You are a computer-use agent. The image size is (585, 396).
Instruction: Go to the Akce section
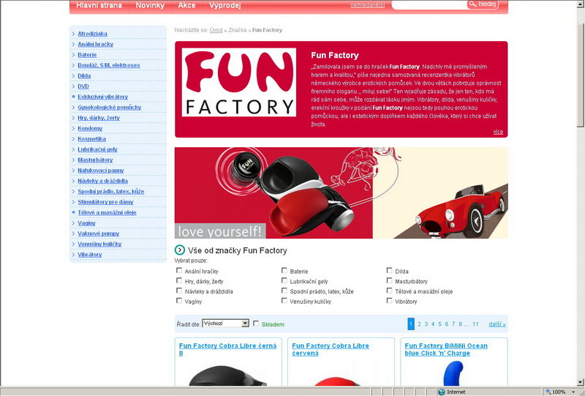coord(186,5)
